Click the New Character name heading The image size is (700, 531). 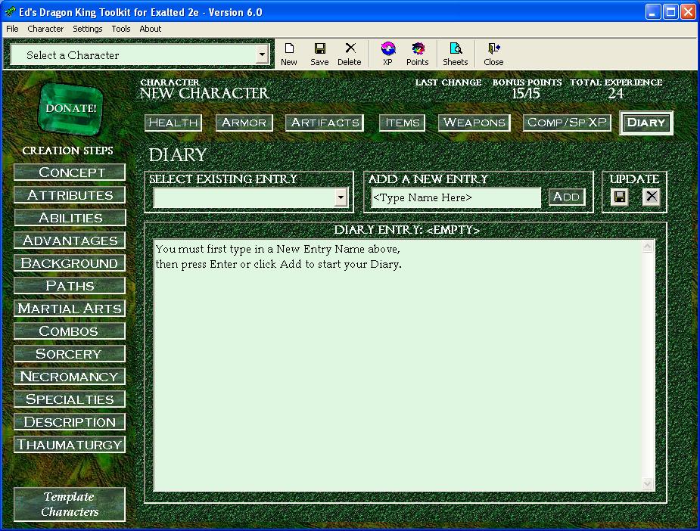[x=204, y=93]
